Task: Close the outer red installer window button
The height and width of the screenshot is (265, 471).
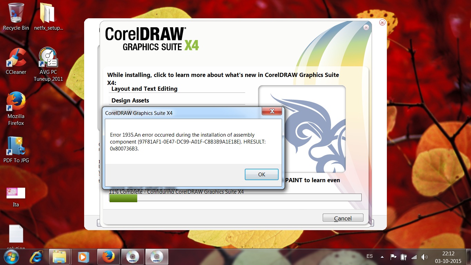Action: (382, 22)
